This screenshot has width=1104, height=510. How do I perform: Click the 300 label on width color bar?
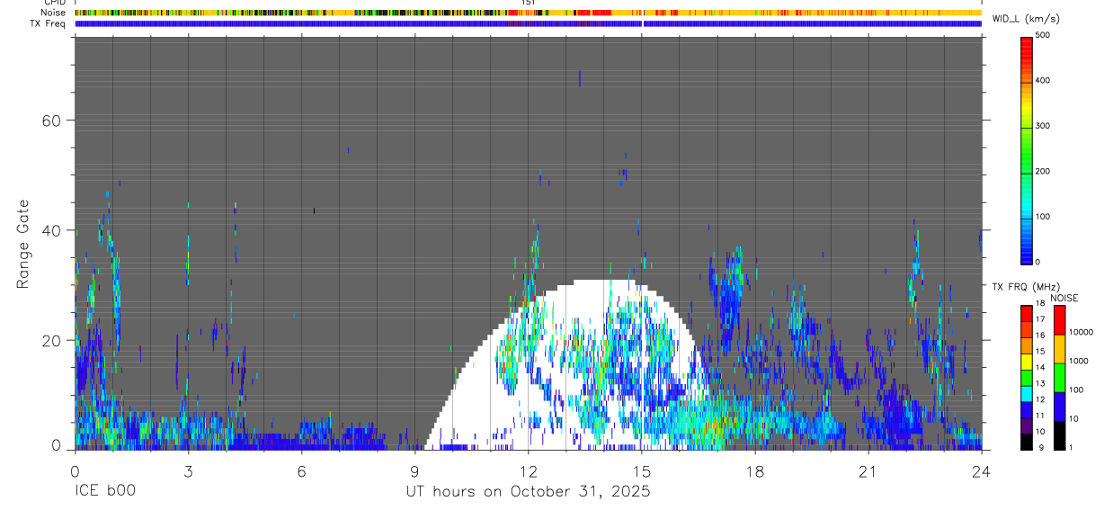[1043, 126]
